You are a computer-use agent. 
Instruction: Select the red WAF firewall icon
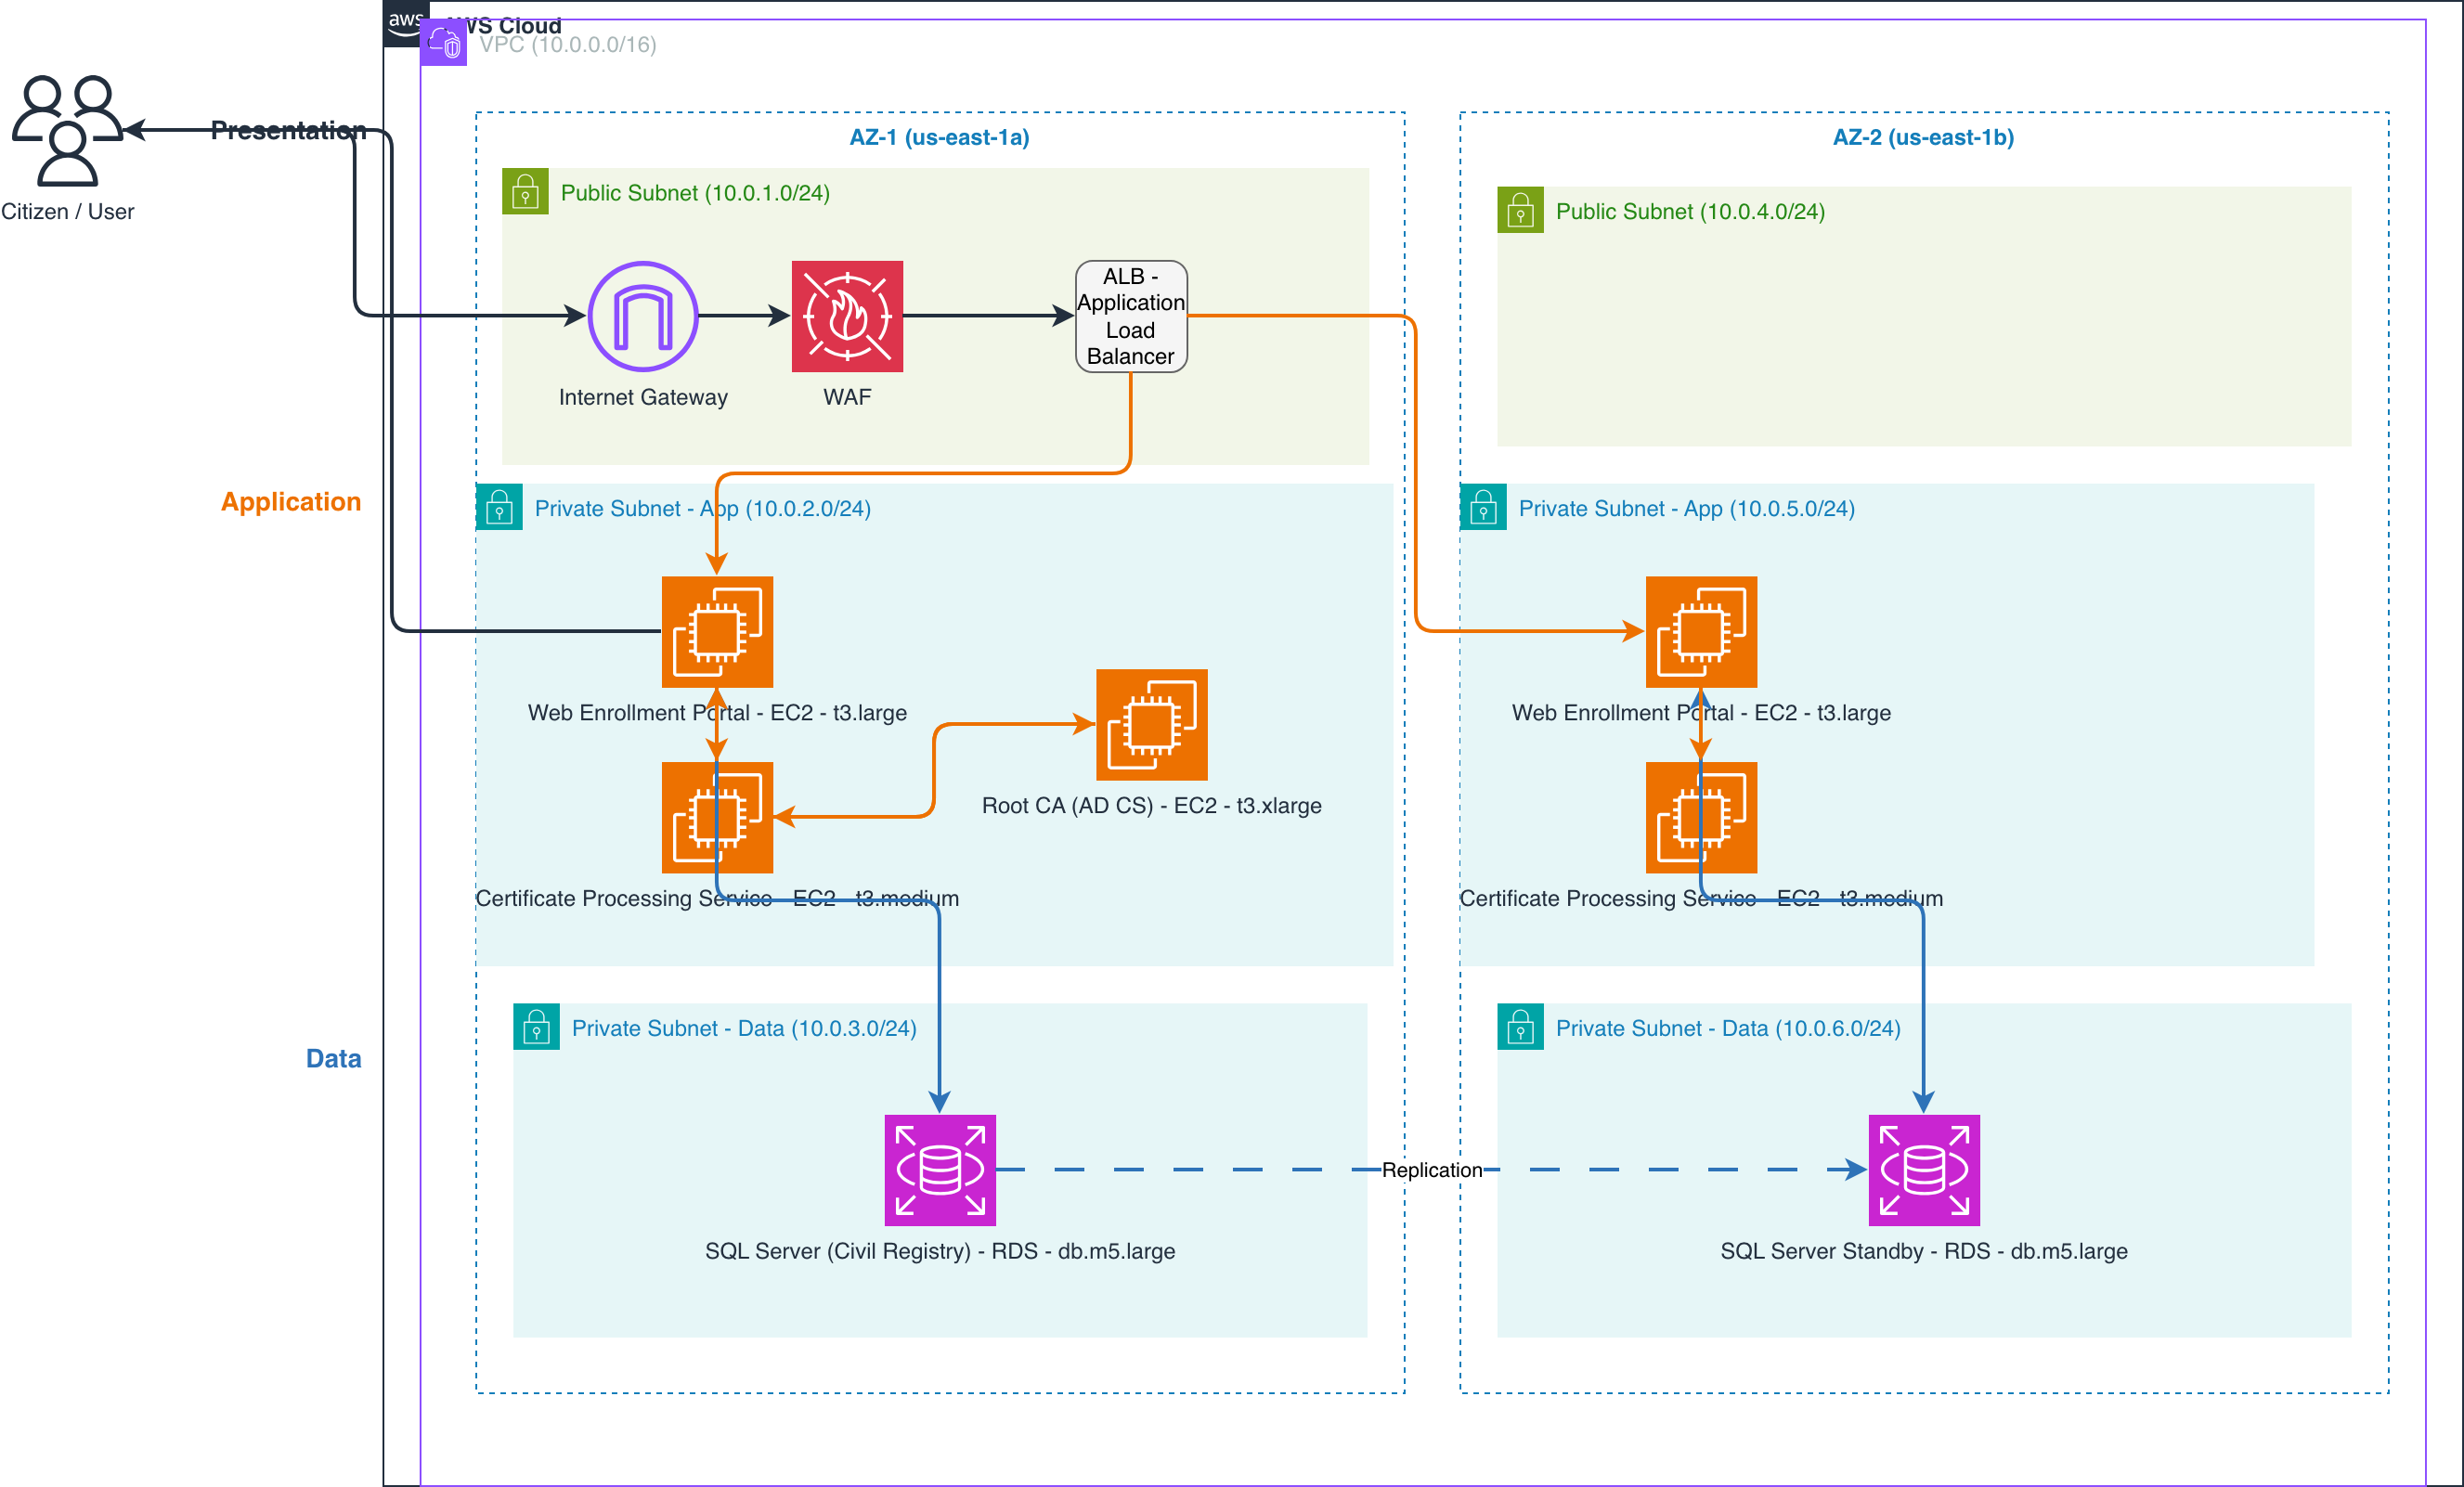pyautogui.click(x=847, y=316)
